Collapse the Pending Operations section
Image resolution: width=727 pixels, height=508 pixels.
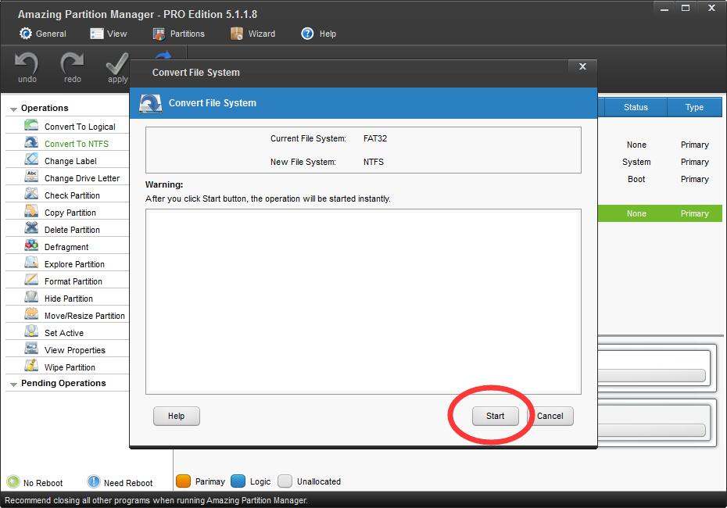pyautogui.click(x=13, y=385)
